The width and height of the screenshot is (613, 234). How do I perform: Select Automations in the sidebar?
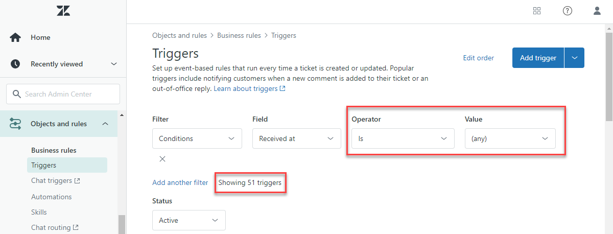coord(51,197)
